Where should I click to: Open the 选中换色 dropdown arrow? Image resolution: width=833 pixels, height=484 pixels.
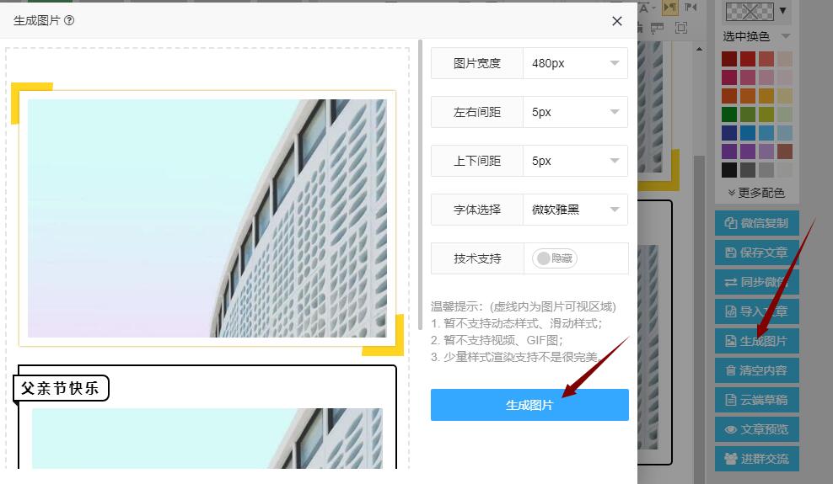(786, 36)
